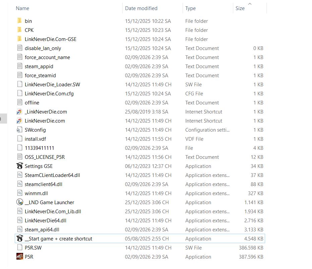Click the 'VDF File' type cell

(194, 139)
